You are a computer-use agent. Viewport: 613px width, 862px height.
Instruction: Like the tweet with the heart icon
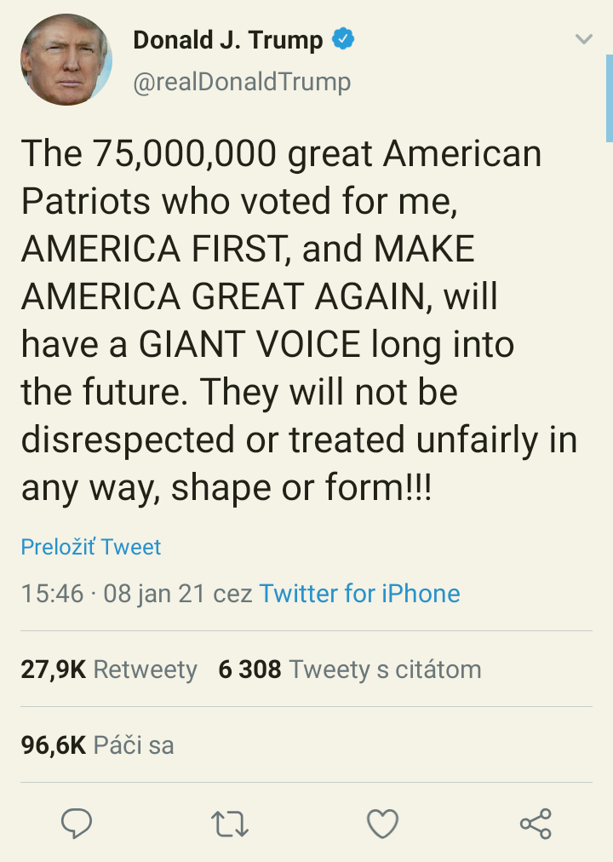[382, 824]
